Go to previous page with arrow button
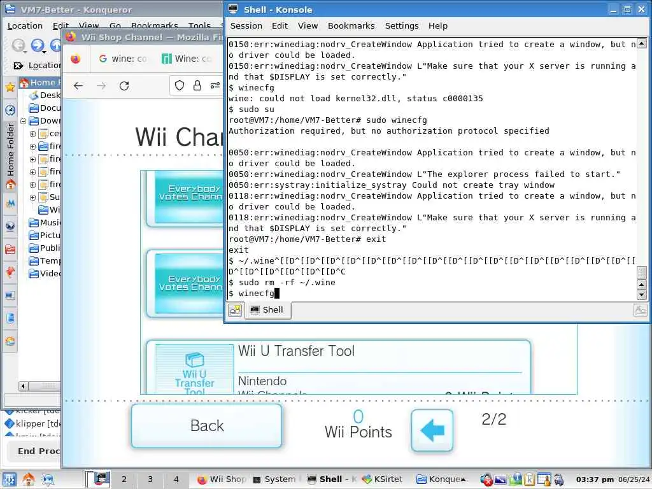The width and height of the screenshot is (652, 489). coord(432,430)
